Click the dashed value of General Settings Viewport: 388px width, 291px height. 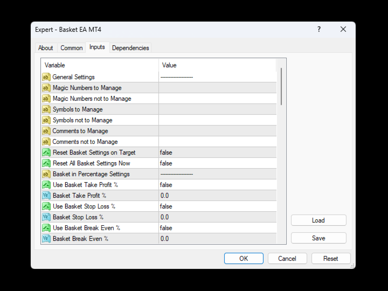pyautogui.click(x=177, y=77)
